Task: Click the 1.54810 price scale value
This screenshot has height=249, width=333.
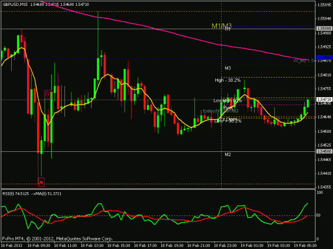Action: 324,75
